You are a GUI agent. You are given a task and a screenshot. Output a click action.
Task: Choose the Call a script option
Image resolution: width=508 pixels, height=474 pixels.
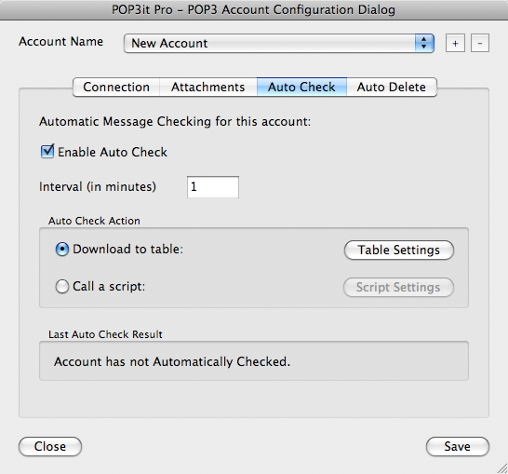tap(62, 287)
